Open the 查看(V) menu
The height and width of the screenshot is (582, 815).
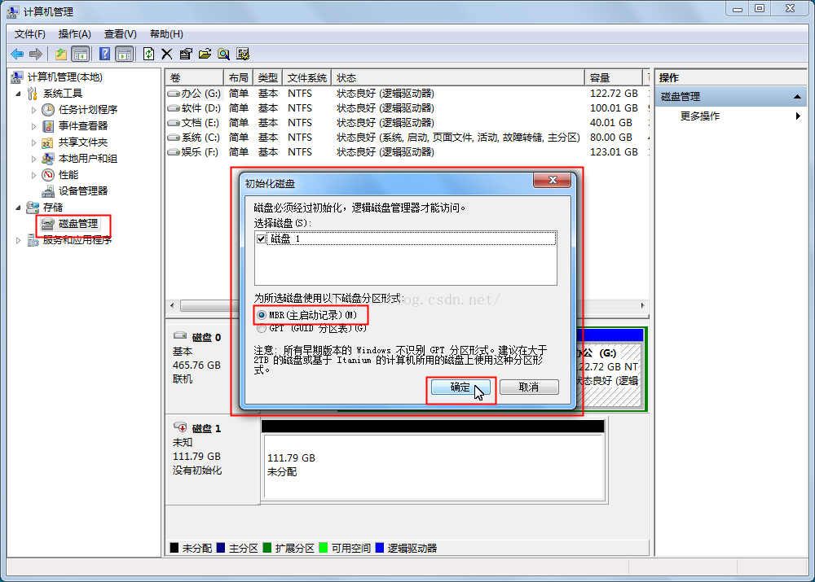[x=120, y=33]
